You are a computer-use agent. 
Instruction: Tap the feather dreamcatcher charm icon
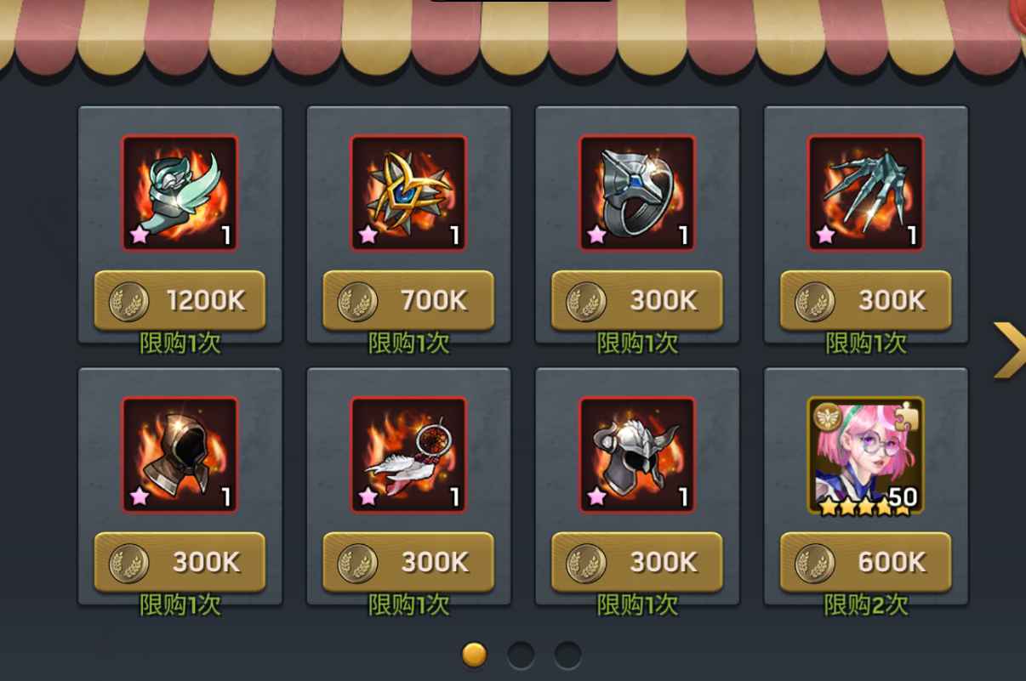pyautogui.click(x=408, y=455)
